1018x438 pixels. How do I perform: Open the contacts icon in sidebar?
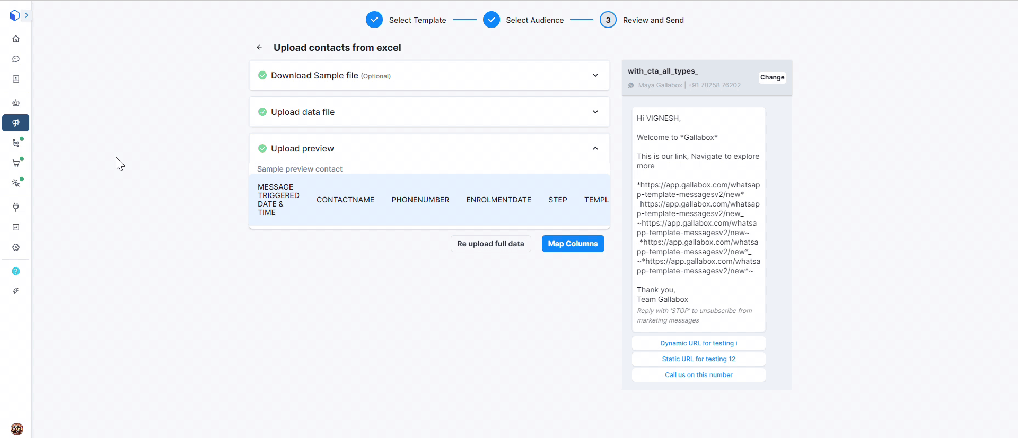click(x=16, y=79)
